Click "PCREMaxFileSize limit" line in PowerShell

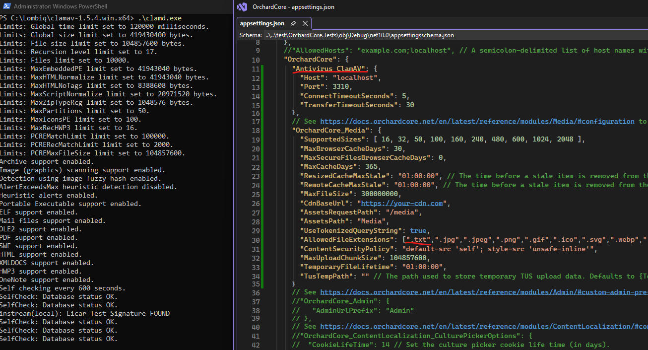[x=93, y=153]
